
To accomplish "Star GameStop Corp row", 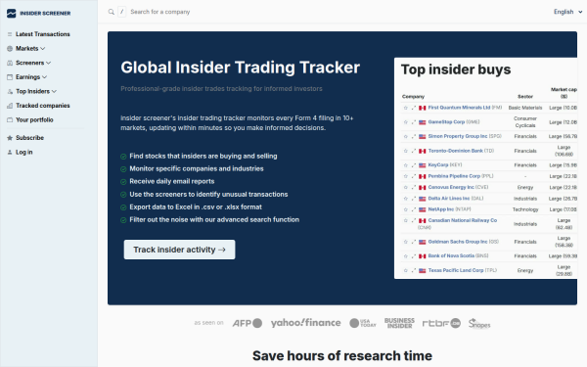I will [405, 122].
